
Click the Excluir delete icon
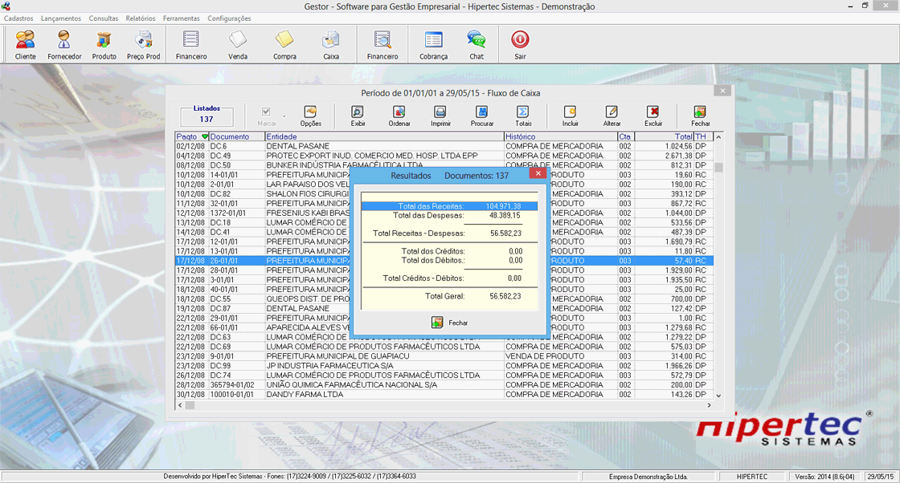[x=653, y=116]
